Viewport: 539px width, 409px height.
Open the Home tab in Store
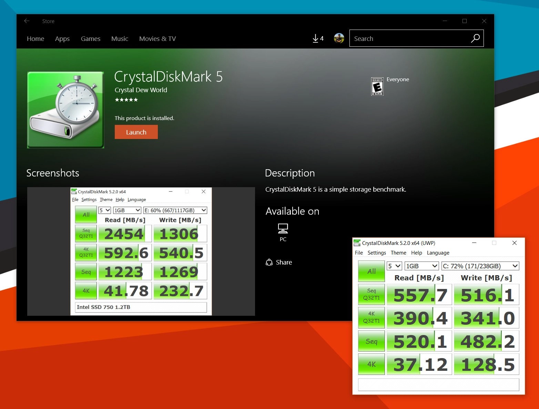(x=35, y=39)
